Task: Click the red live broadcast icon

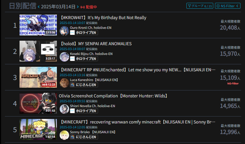Action: point(82,7)
